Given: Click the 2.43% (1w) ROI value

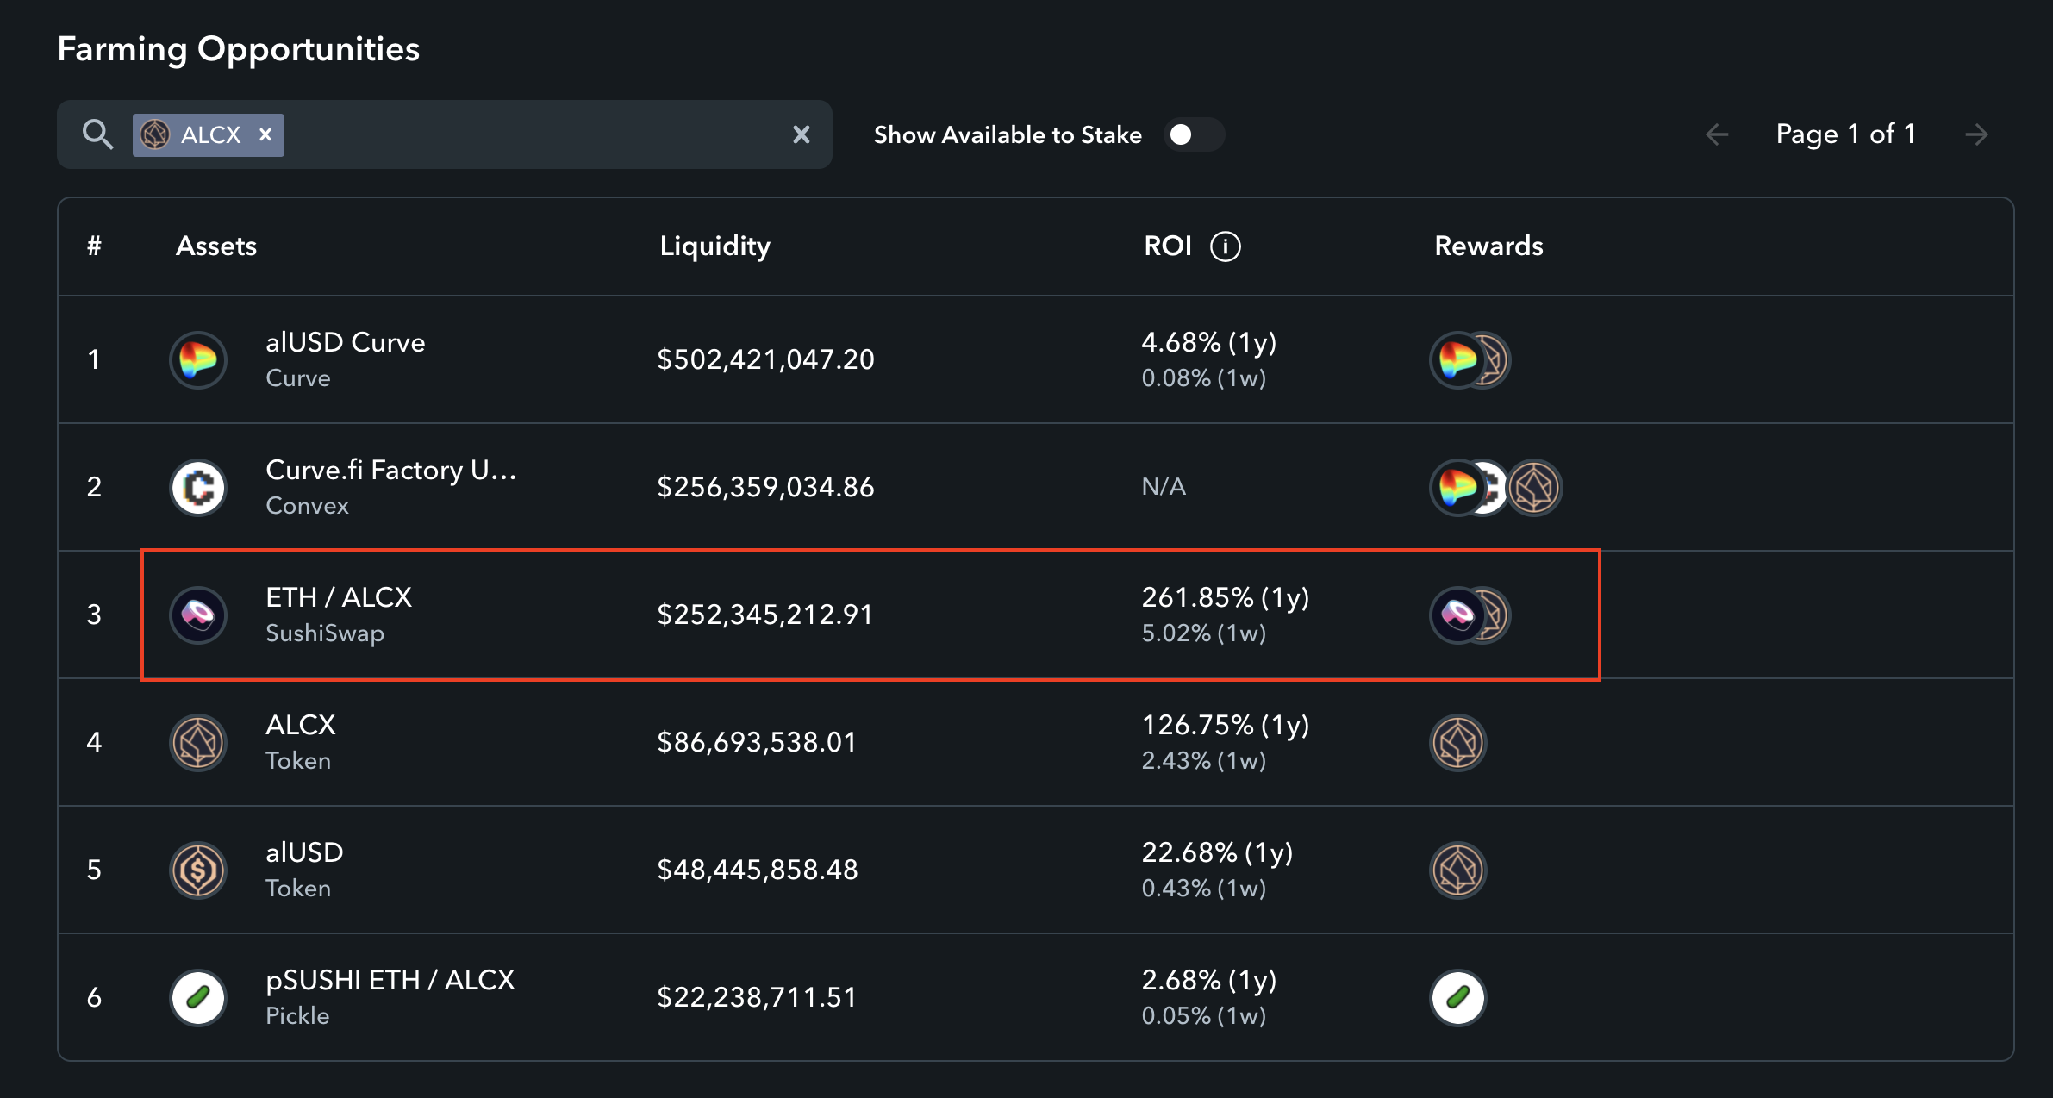Looking at the screenshot, I should click(1204, 761).
